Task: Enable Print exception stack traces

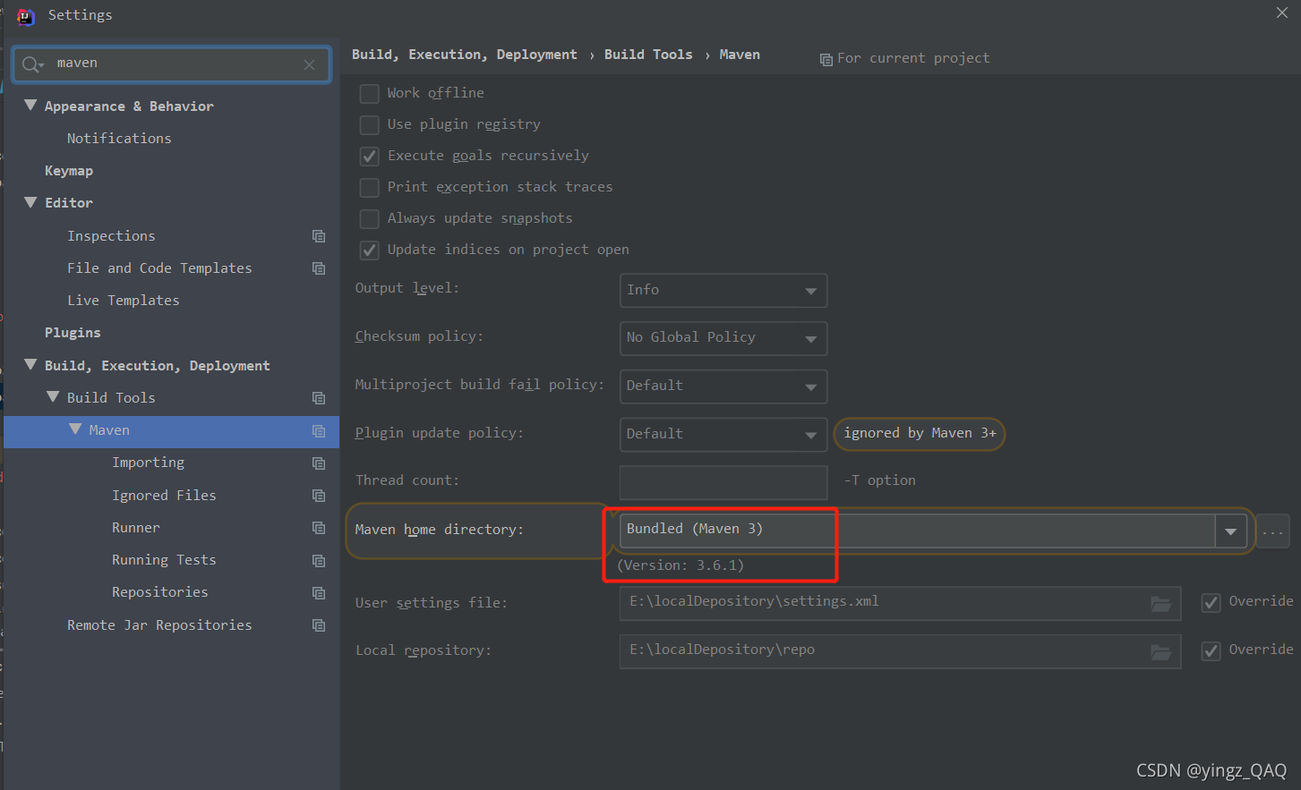Action: point(369,188)
